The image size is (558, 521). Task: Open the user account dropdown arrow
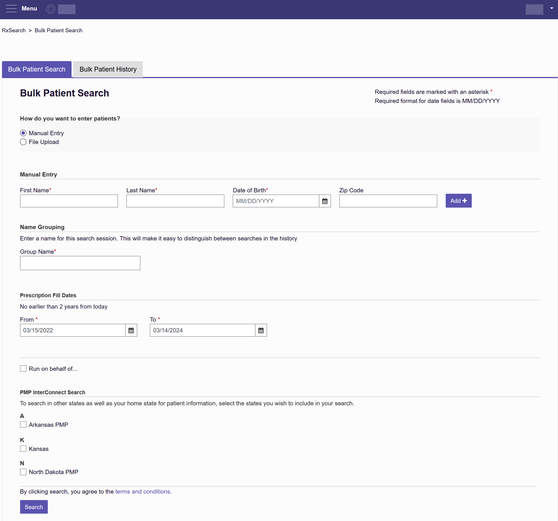(x=551, y=8)
